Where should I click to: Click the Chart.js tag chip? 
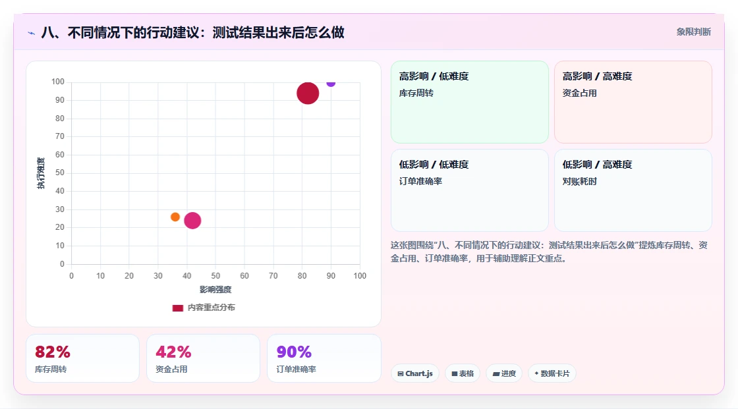coord(415,373)
